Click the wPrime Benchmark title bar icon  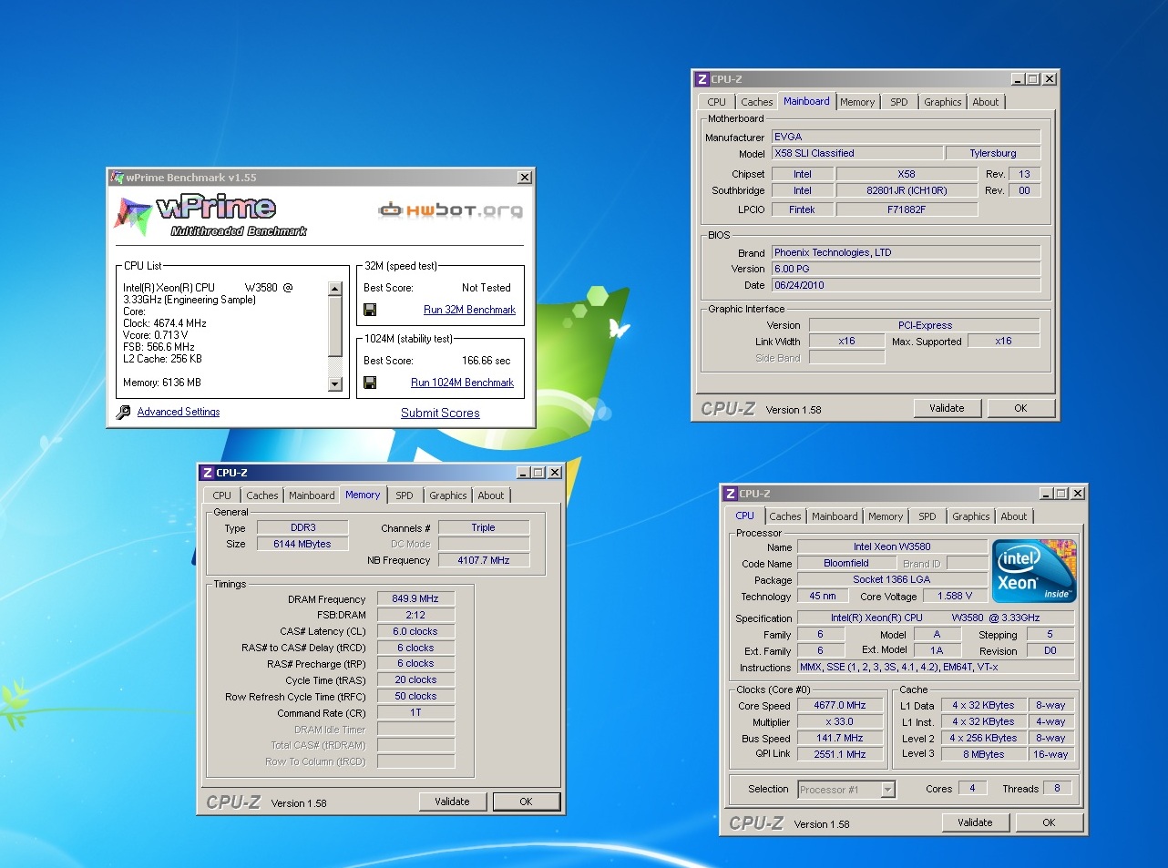(118, 178)
